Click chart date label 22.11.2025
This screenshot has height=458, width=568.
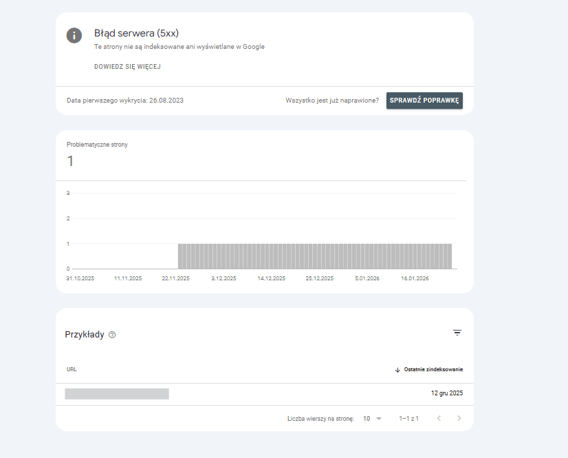tap(175, 278)
